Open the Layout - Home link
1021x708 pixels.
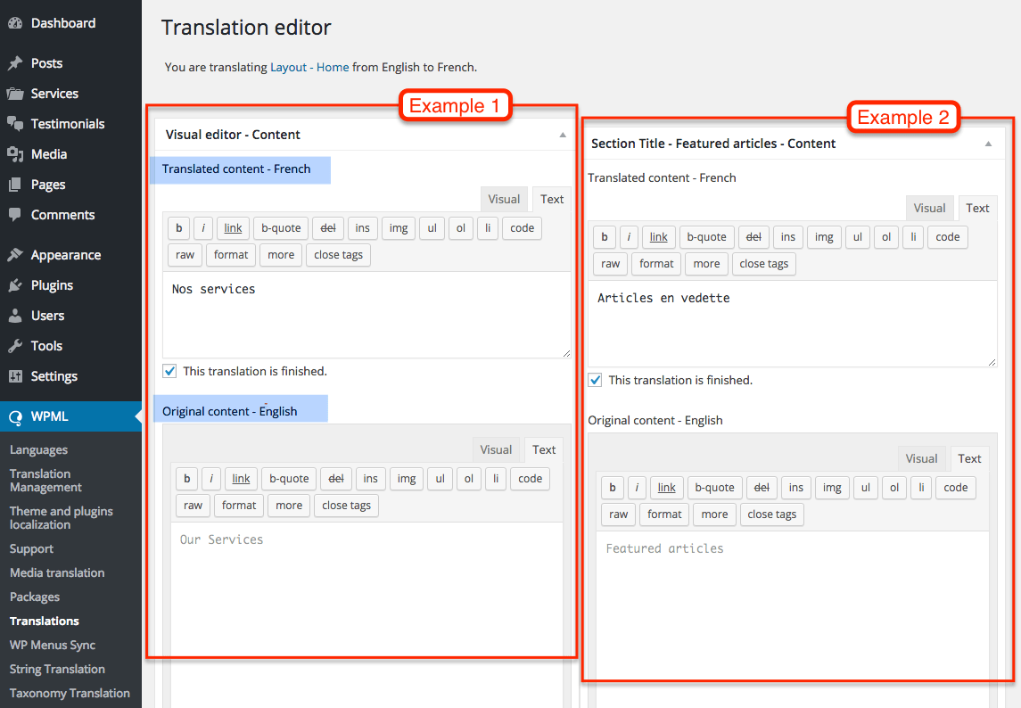[x=309, y=67]
